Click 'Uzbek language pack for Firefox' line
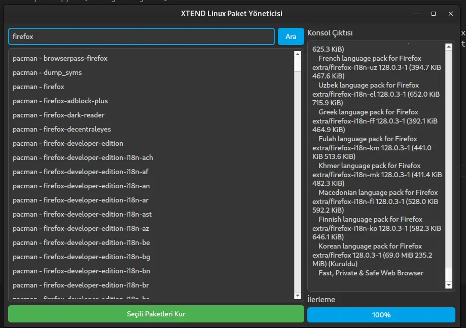This screenshot has width=466, height=328. tap(369, 86)
